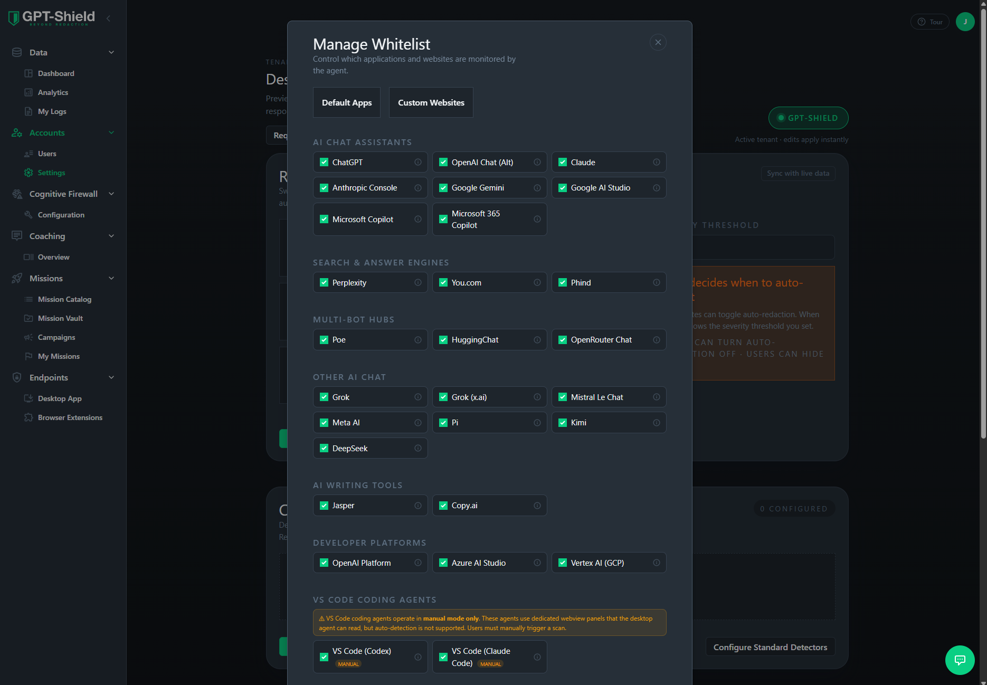Click the Tour button
The image size is (987, 685).
[x=930, y=22]
